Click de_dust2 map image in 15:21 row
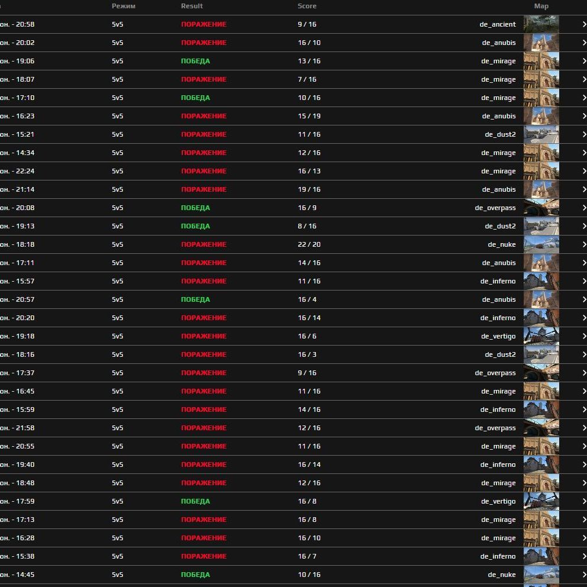587x587 pixels. (541, 134)
